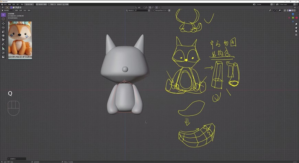
Task: Open the Models dropdown
Action: [130, 11]
